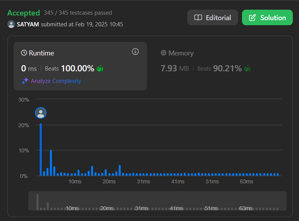Click the first bar in the mini overview chart
This screenshot has width=299, height=221.
point(38,202)
